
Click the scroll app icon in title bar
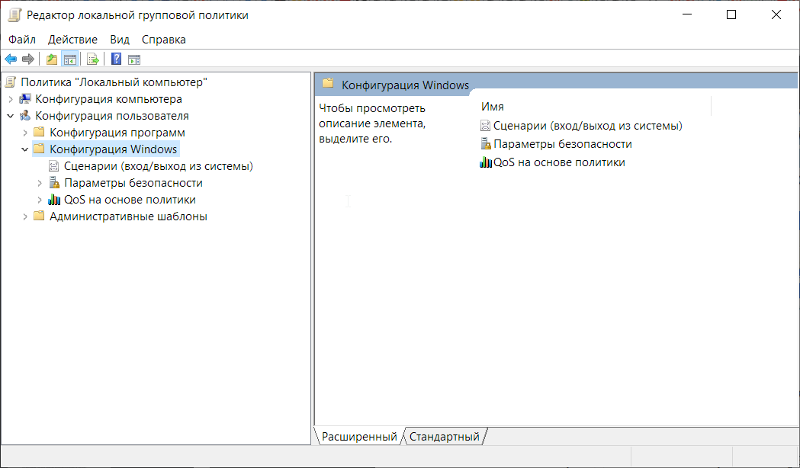point(14,14)
